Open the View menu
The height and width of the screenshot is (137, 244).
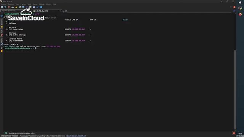click(x=17, y=4)
